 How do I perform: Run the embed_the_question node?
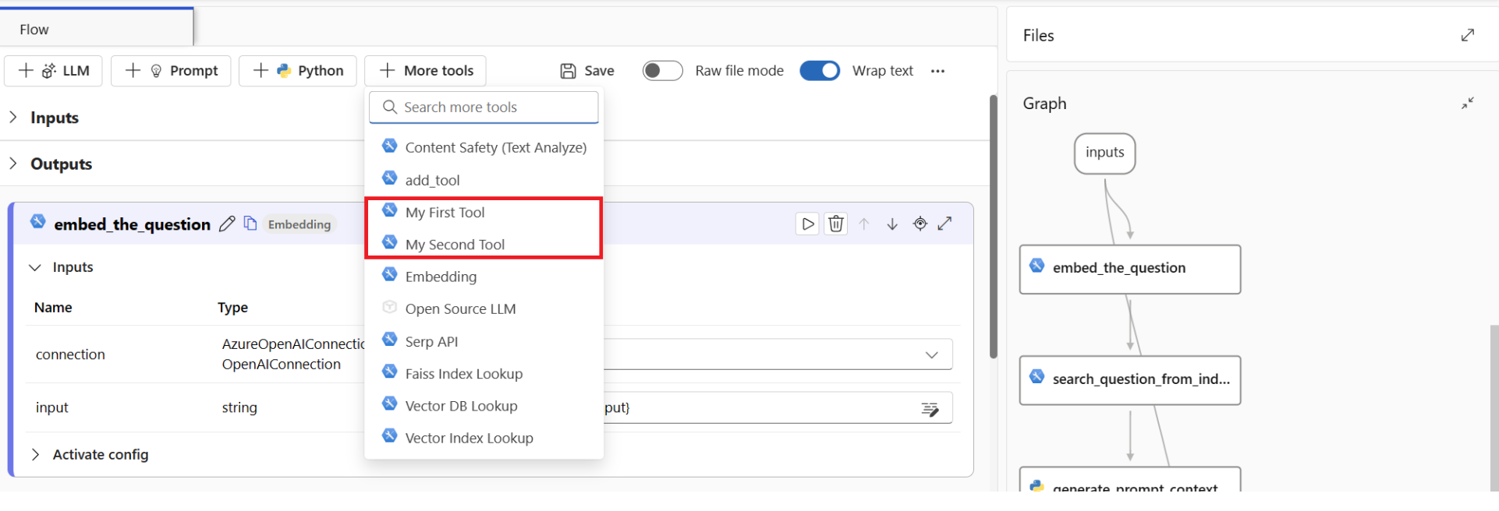coord(807,224)
